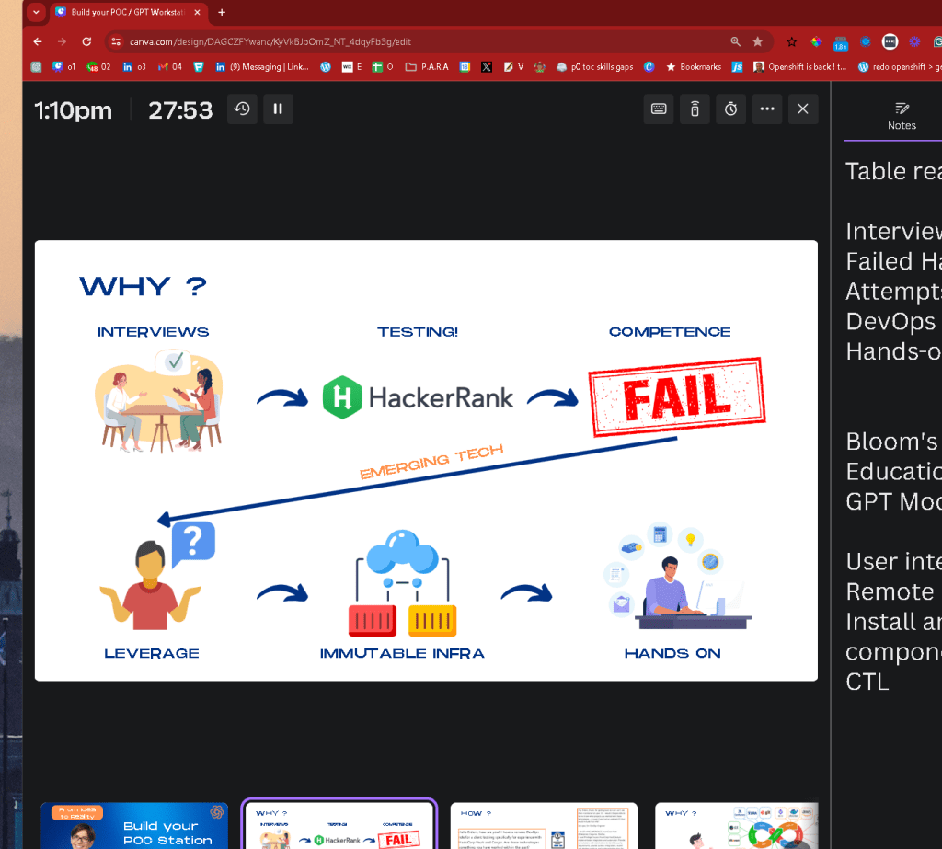The width and height of the screenshot is (942, 849).
Task: Click the canva.com address bar URL
Action: [x=270, y=41]
